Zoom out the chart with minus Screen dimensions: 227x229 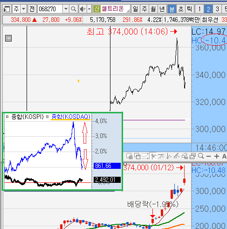(209, 156)
